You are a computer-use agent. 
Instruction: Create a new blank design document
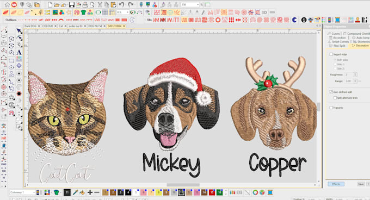[50, 4]
